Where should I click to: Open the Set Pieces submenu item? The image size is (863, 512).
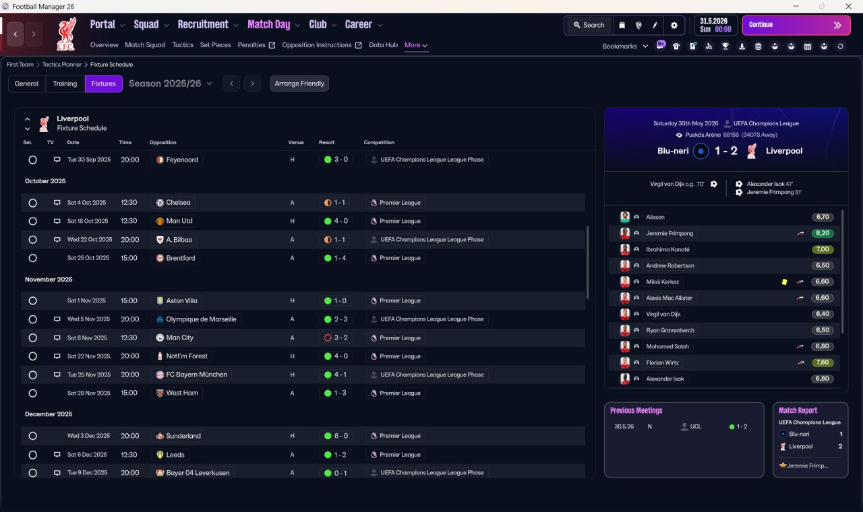click(x=215, y=45)
